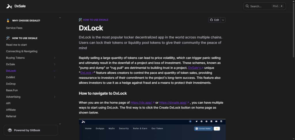Open the https://dx.app/ link

(x=141, y=103)
